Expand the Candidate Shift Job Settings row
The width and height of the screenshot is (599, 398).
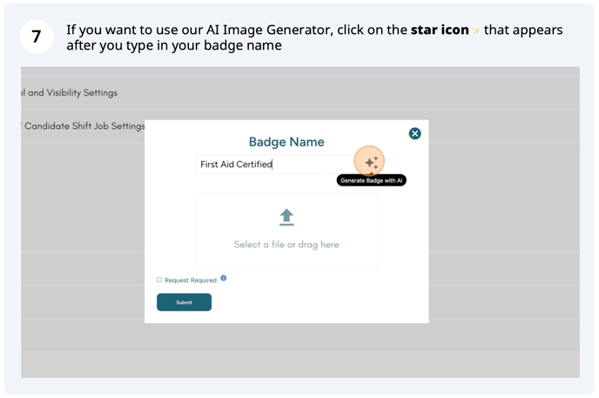pyautogui.click(x=83, y=126)
